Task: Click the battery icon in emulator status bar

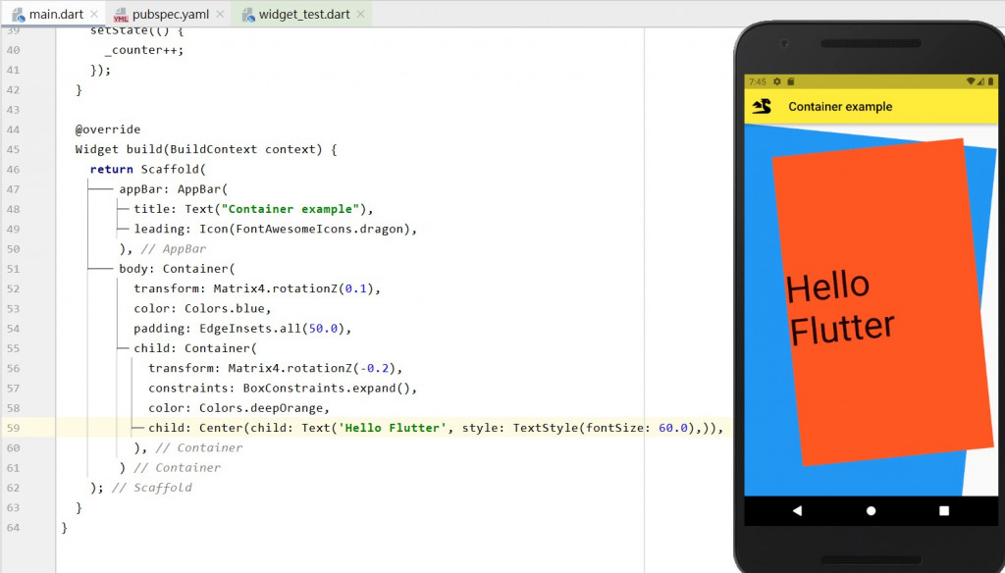Action: click(x=989, y=81)
